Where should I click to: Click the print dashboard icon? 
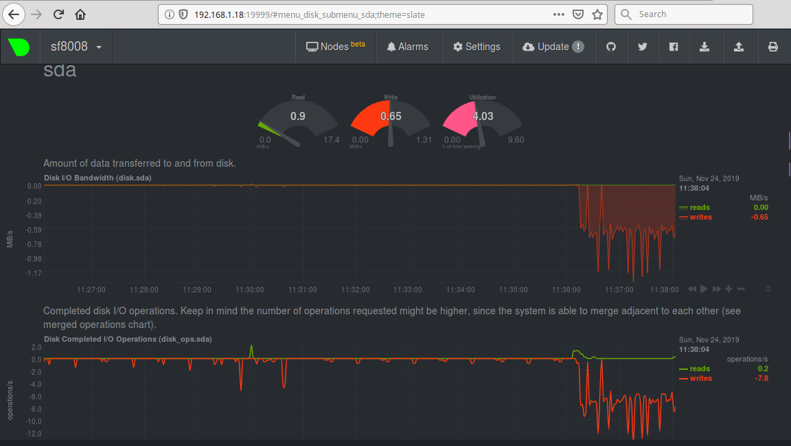point(772,47)
